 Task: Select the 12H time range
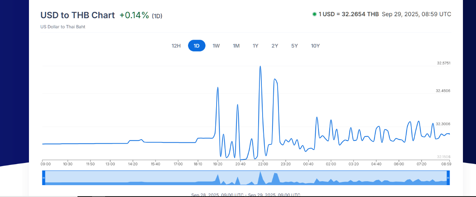176,46
